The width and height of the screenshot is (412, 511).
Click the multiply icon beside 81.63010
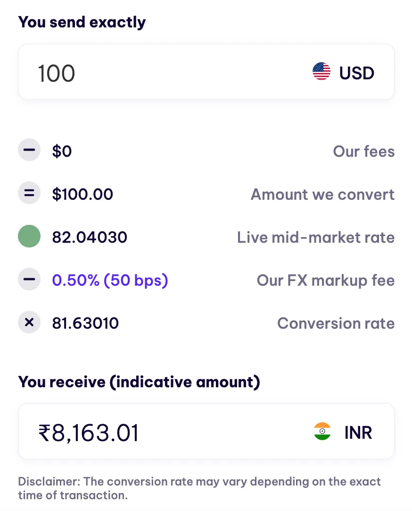pos(29,322)
